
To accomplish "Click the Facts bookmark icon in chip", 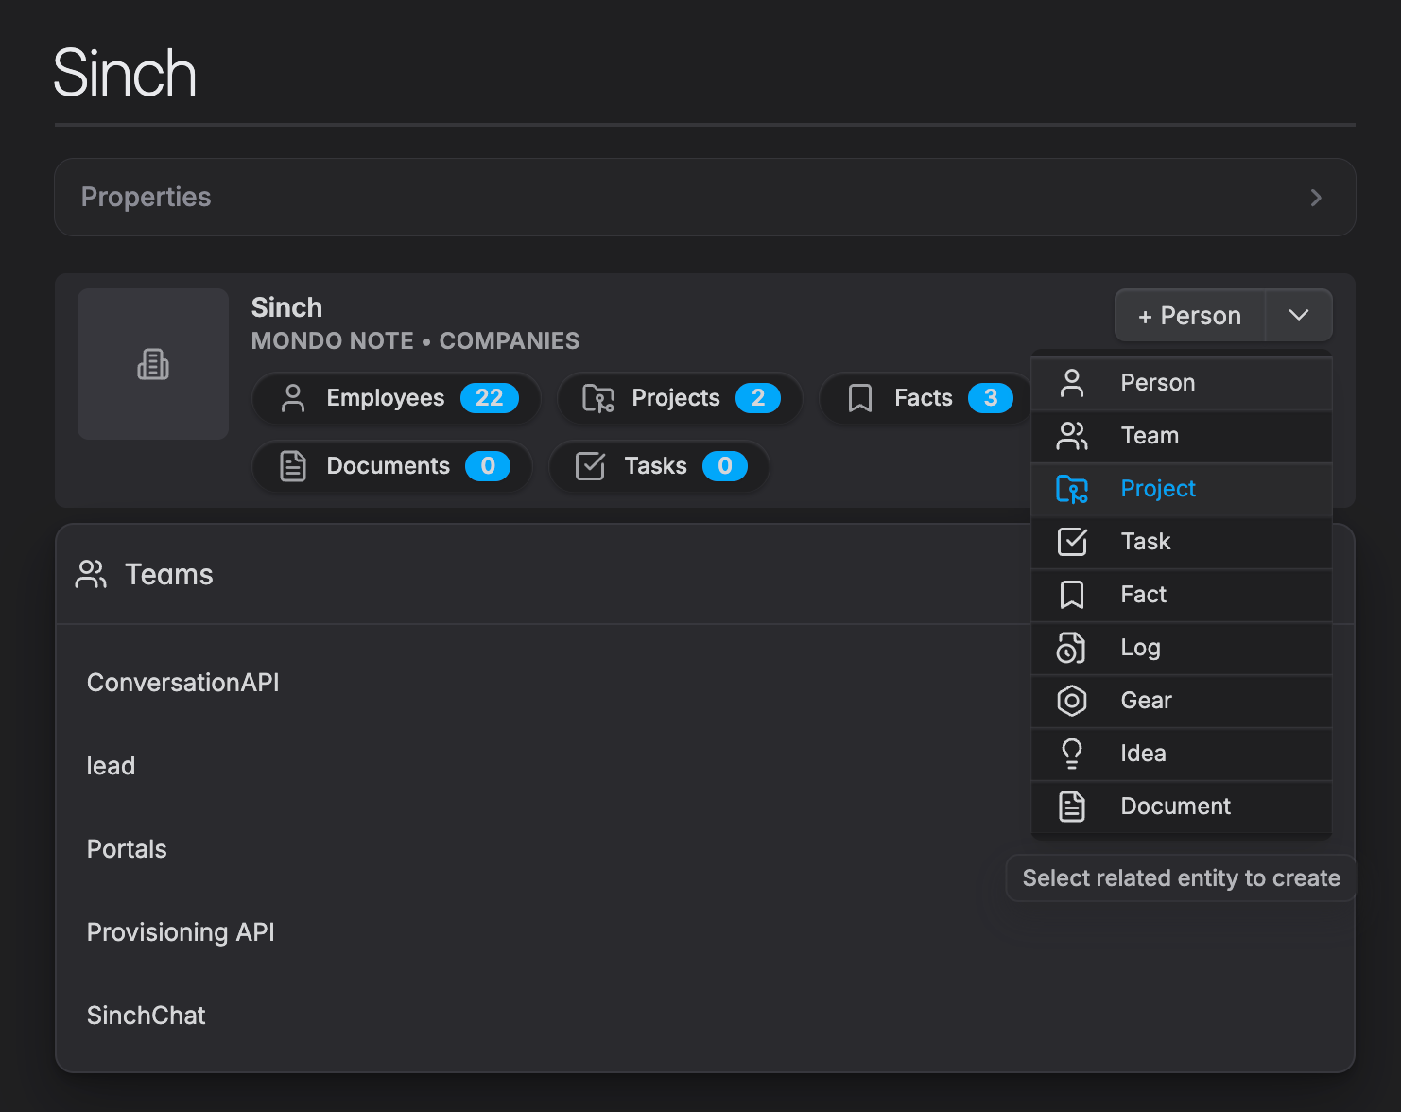I will (860, 398).
